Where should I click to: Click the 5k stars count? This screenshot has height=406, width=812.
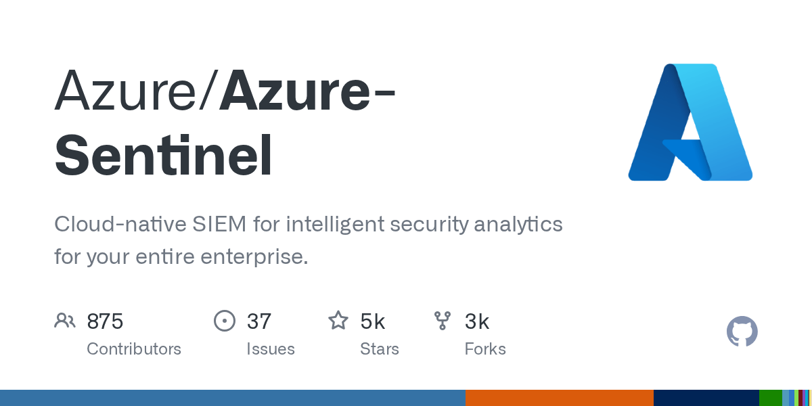click(x=373, y=321)
